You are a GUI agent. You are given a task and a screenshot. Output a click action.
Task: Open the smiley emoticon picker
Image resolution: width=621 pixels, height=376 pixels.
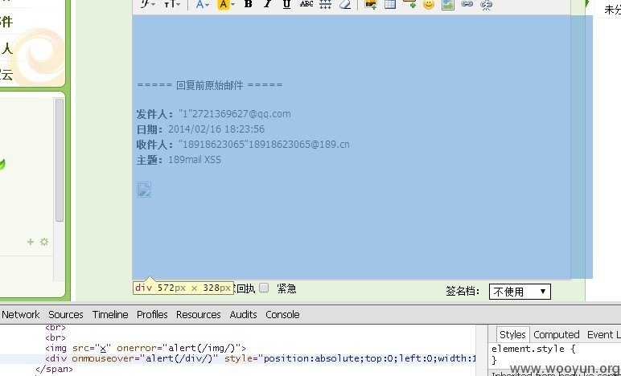(x=429, y=4)
